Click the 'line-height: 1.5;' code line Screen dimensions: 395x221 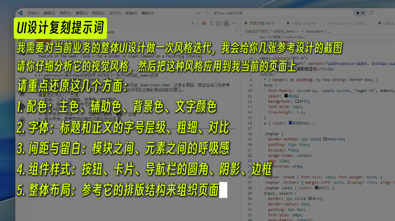coord(286,112)
